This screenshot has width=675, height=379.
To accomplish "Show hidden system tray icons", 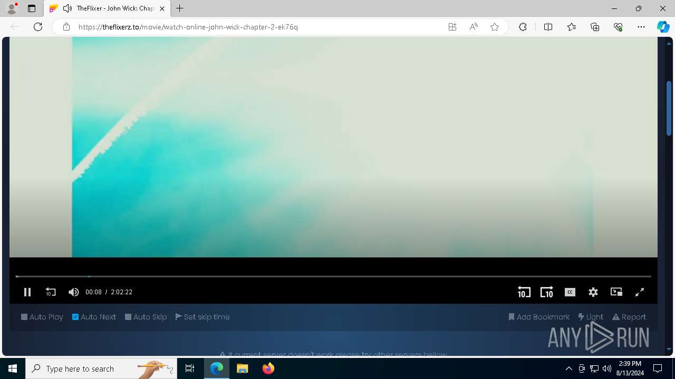I will pos(568,368).
